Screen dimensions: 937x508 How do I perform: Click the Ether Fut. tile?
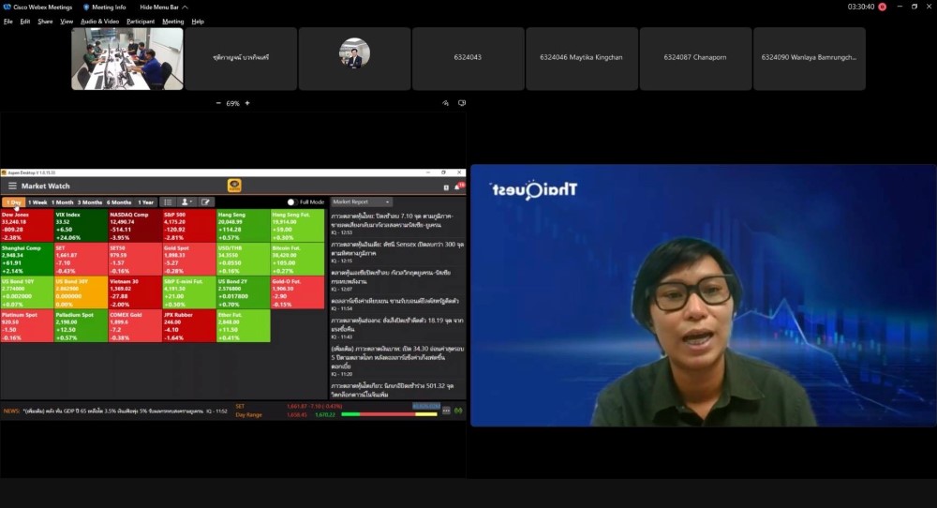[244, 326]
